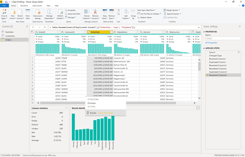Open the Data source settings icon
Viewport: 245px width, 157px height.
click(38, 12)
